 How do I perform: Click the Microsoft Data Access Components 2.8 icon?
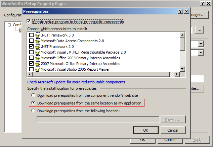coord(38,41)
